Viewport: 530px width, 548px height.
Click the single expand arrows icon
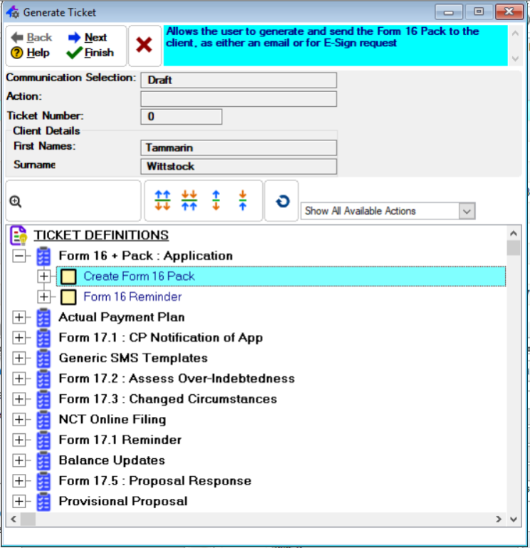[x=216, y=200]
